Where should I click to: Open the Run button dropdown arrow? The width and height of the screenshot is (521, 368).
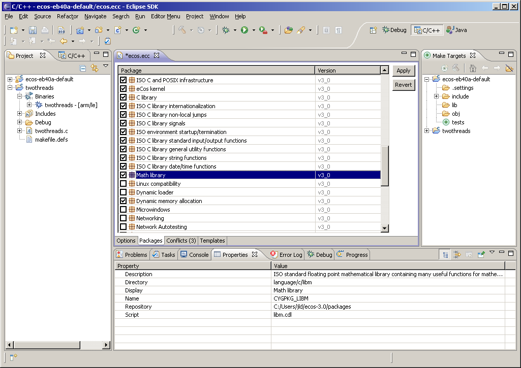[254, 30]
